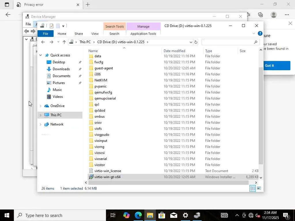Open a new Edge browser tab
The height and width of the screenshot is (221, 295).
pos(88,5)
